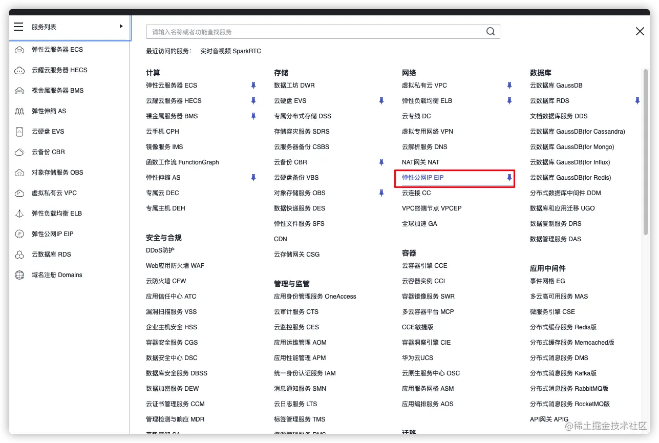
Task: Open 云解析服务 DNS service
Action: (424, 147)
